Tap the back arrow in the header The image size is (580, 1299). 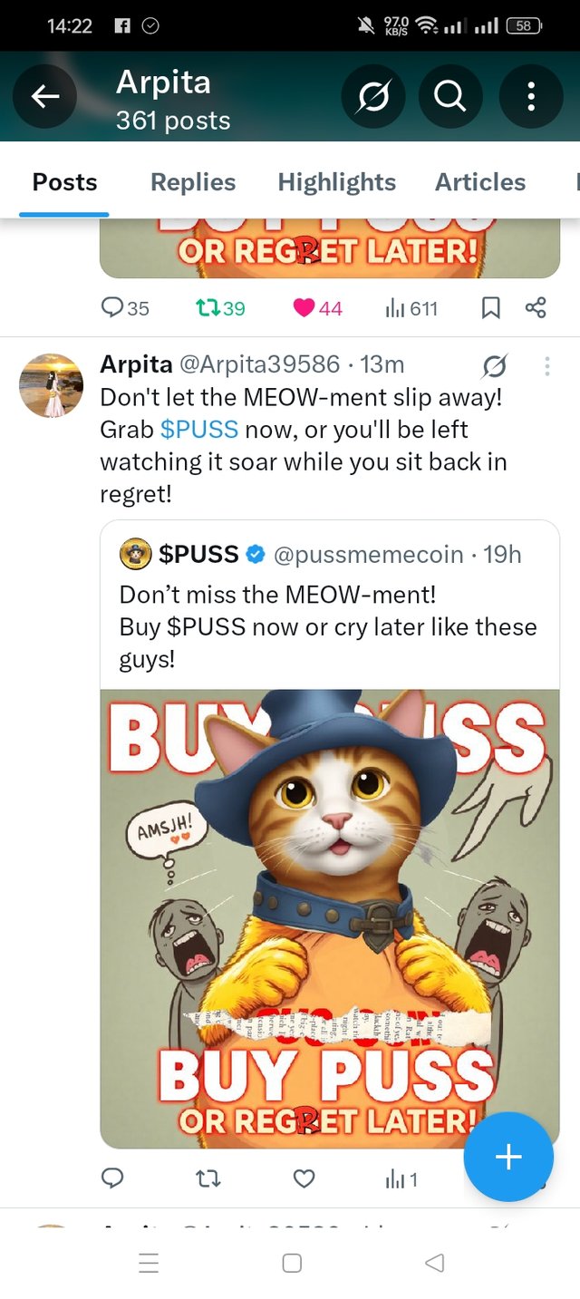[x=45, y=96]
